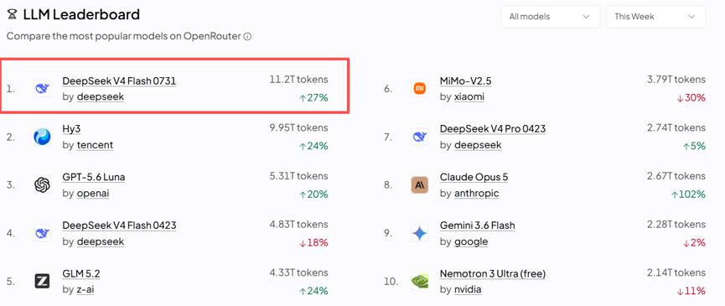Click the OpenAI logo beside GPT-5.6 Luna

[x=42, y=185]
